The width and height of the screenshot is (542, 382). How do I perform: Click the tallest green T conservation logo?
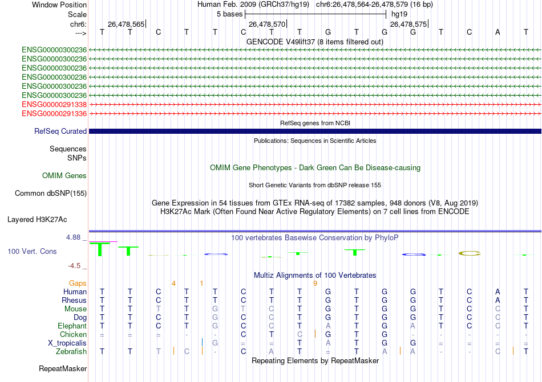(x=100, y=249)
